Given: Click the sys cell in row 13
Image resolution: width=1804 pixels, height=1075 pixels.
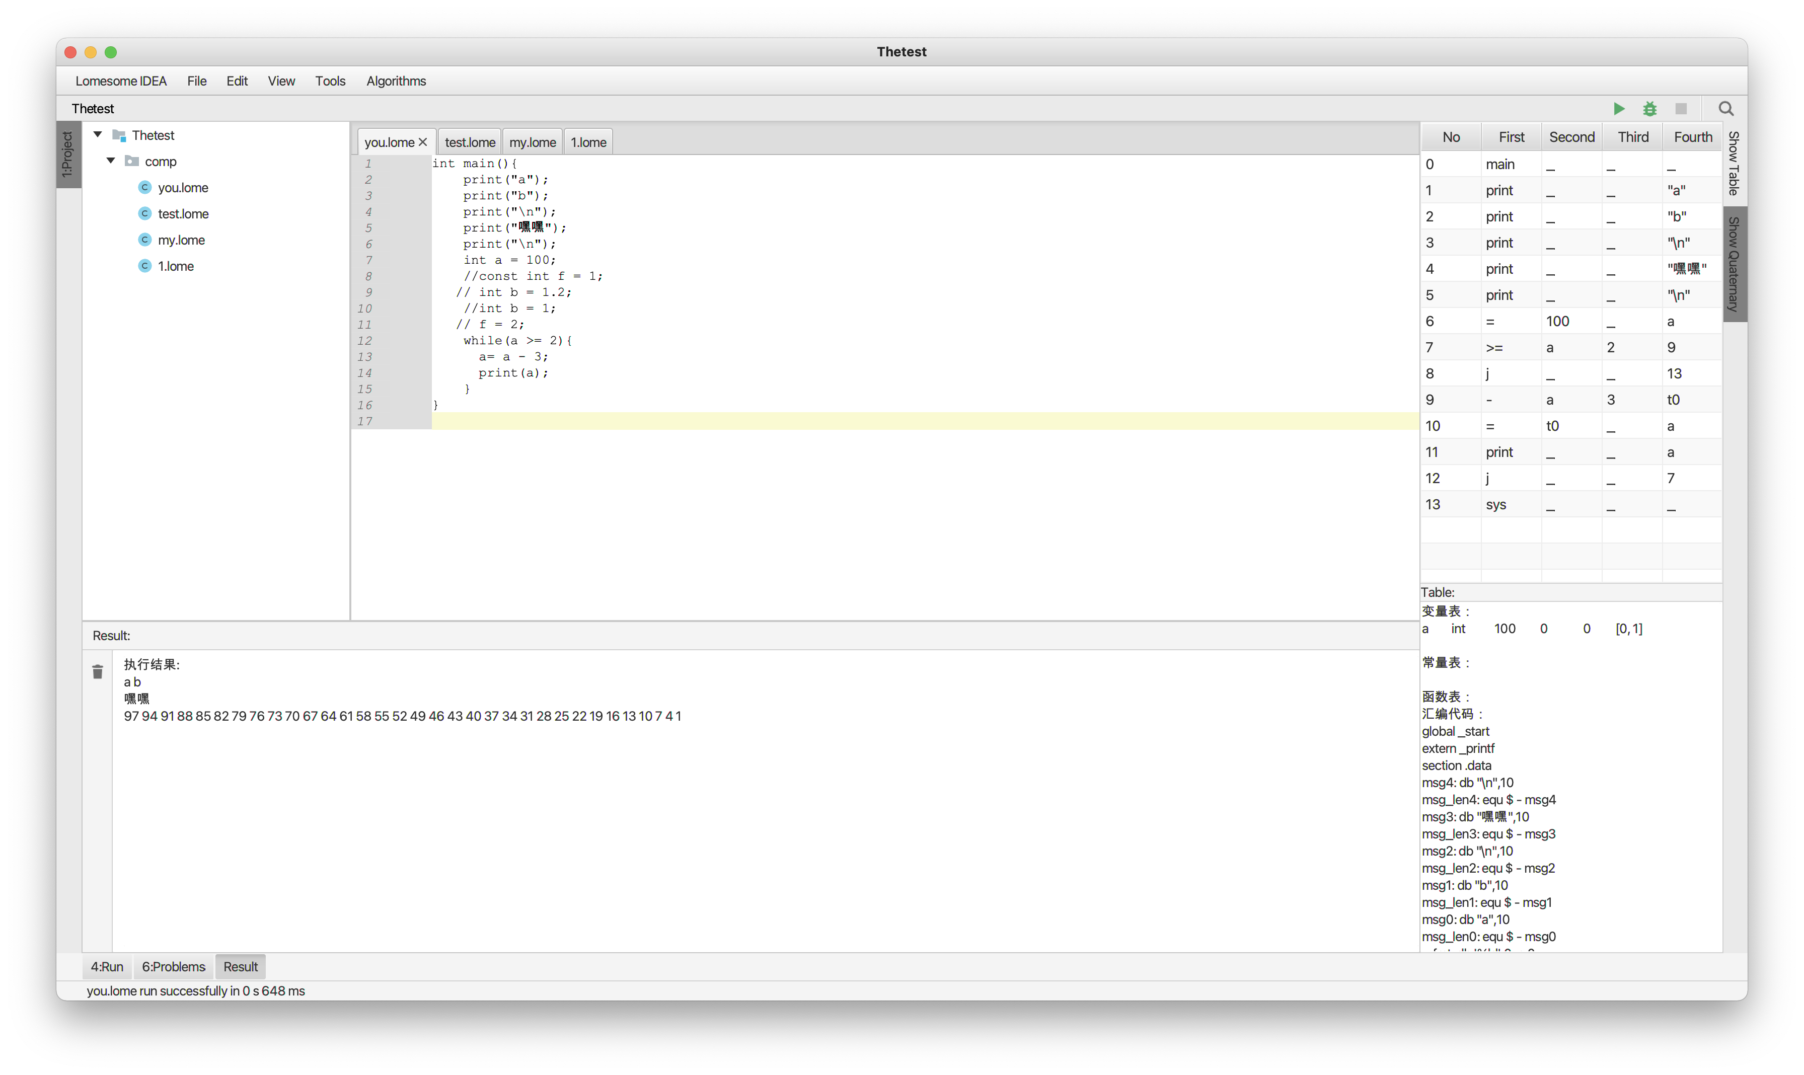Looking at the screenshot, I should click(x=1511, y=504).
